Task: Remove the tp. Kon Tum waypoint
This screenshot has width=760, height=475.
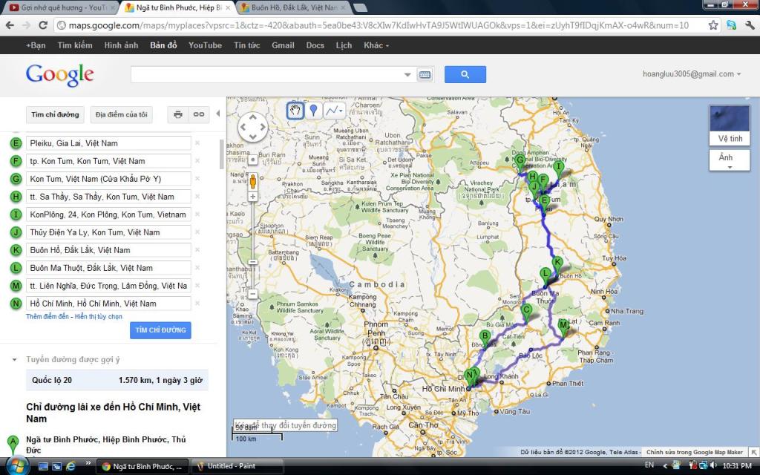Action: click(x=197, y=161)
